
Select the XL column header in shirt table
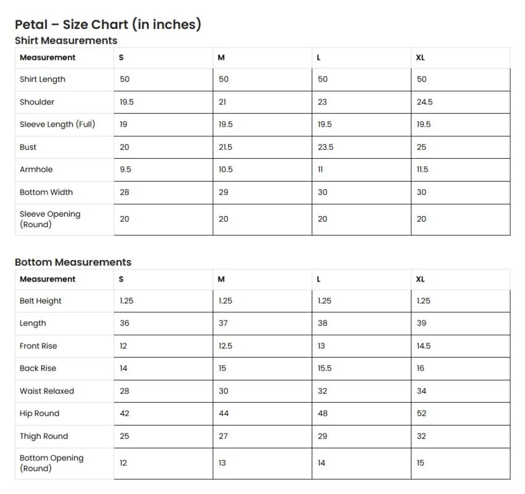point(421,57)
